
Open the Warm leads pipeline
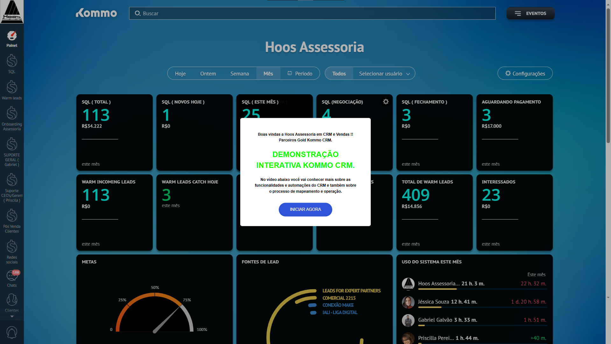point(12,90)
